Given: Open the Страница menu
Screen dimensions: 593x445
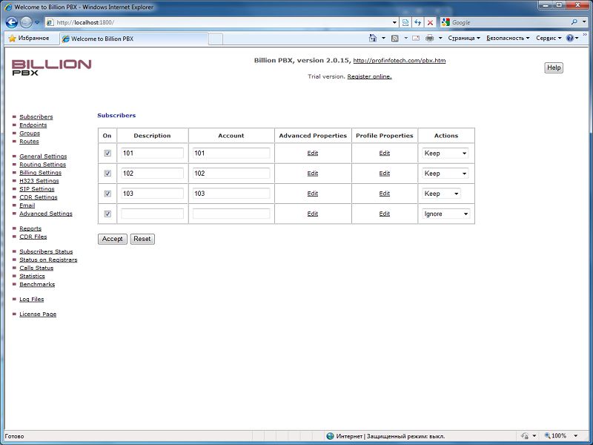Looking at the screenshot, I should point(464,39).
